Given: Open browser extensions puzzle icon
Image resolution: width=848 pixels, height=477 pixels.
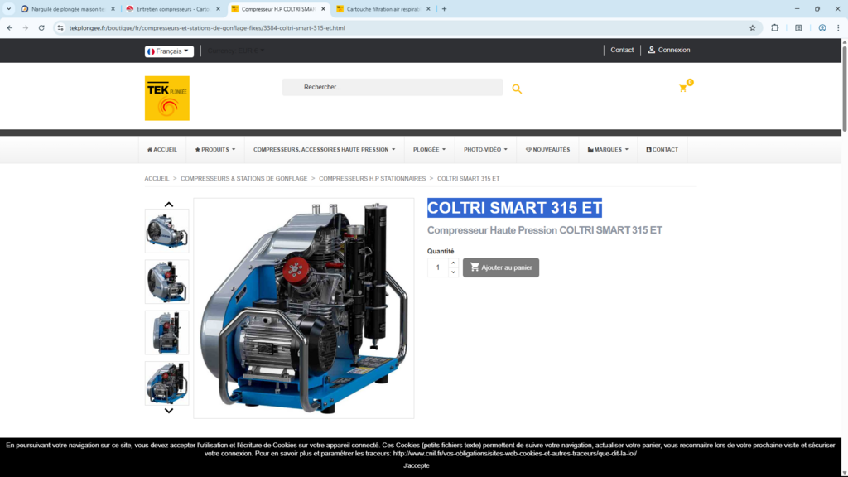Looking at the screenshot, I should pos(774,27).
